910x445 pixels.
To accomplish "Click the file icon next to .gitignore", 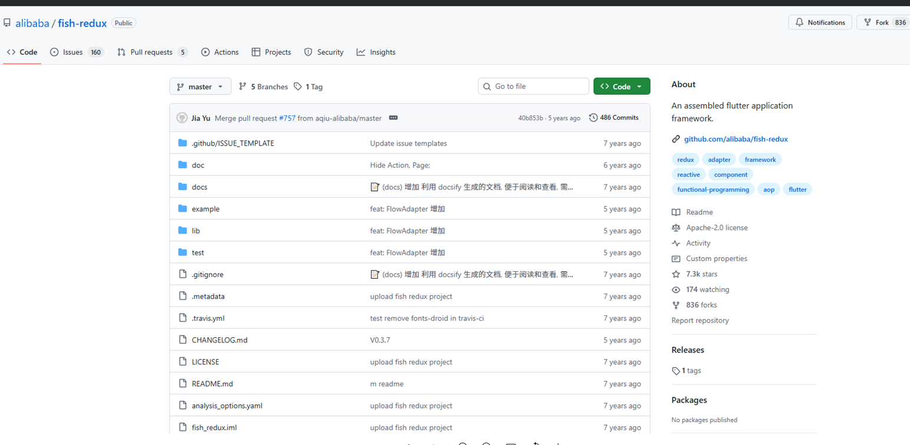I will [183, 274].
